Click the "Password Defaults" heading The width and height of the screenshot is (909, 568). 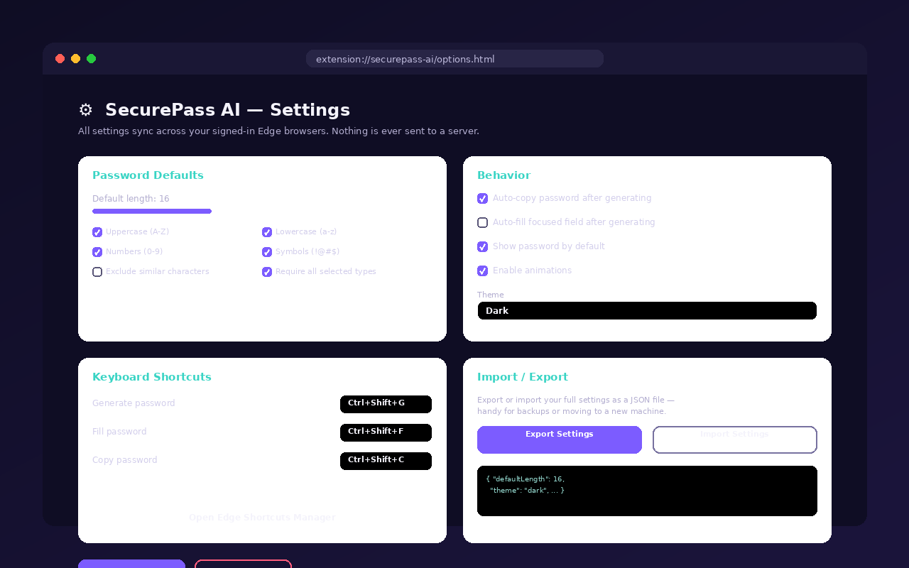click(148, 175)
